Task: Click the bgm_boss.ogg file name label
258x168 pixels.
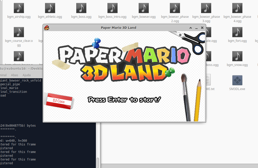Action: point(81,17)
